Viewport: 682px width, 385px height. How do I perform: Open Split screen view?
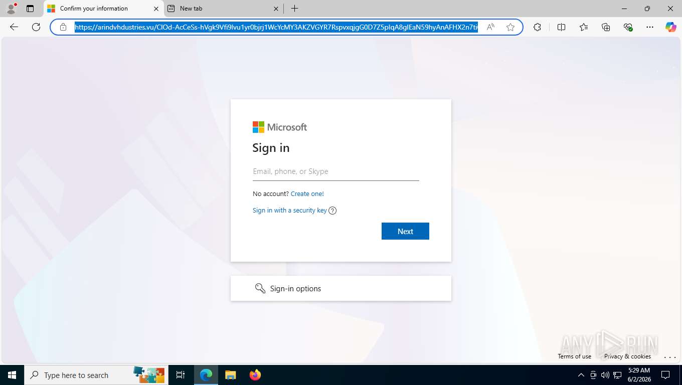tap(561, 27)
